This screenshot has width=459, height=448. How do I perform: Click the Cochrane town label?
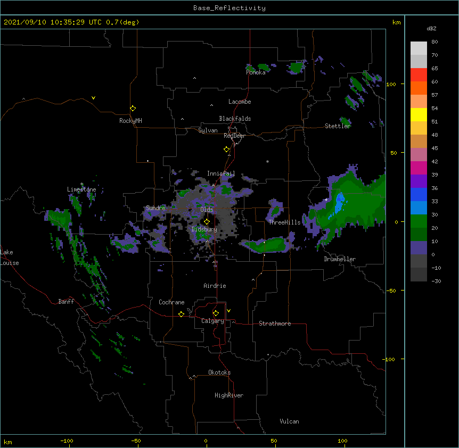coord(171,302)
